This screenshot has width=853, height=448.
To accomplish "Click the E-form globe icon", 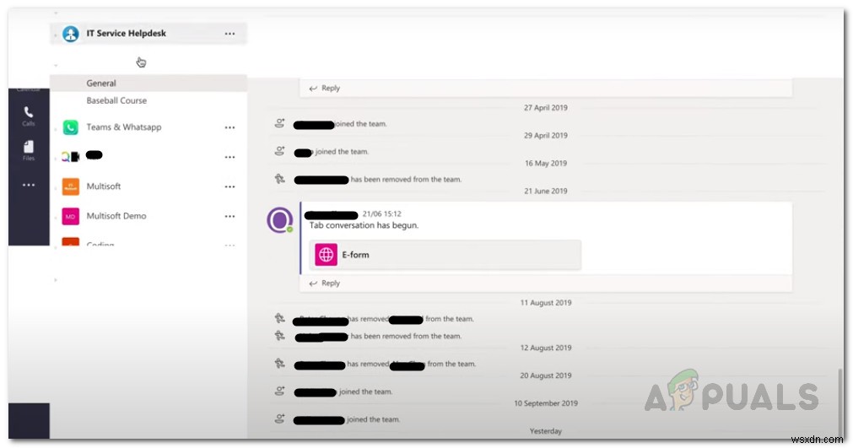I will pos(326,255).
